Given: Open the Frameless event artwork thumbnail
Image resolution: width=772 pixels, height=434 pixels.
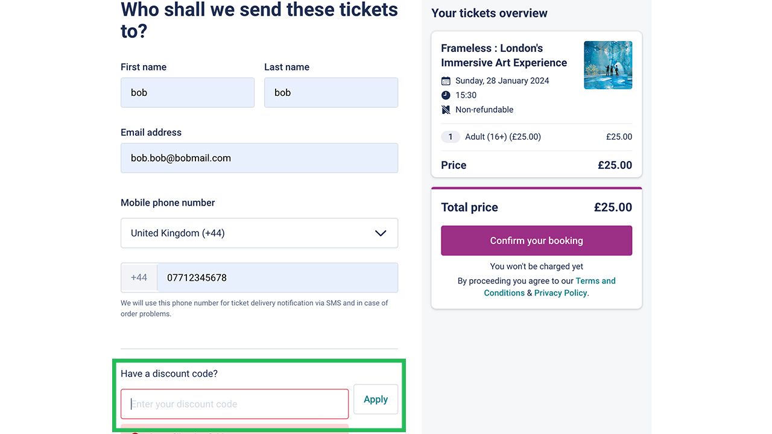Looking at the screenshot, I should click(608, 65).
